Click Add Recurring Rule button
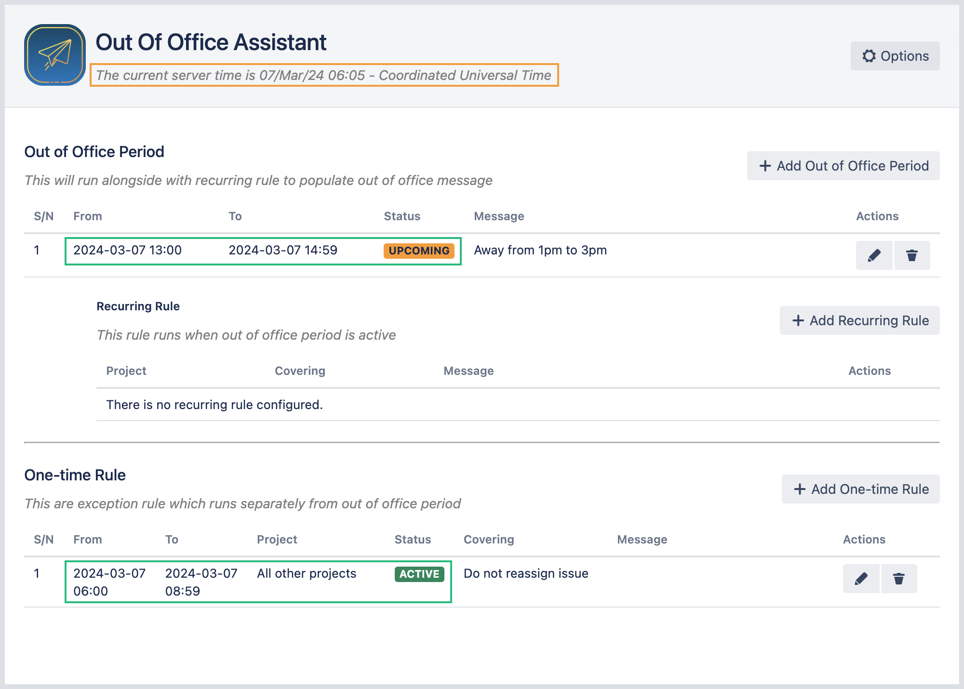This screenshot has height=689, width=964. 859,320
